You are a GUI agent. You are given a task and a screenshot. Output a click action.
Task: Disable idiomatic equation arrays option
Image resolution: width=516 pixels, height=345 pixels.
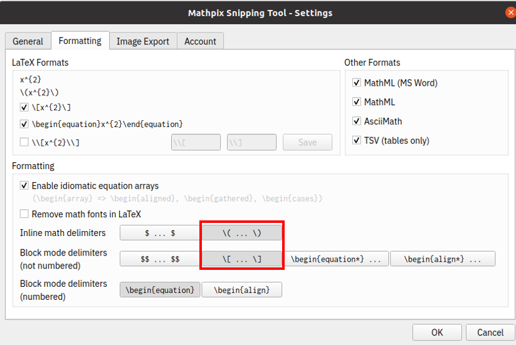[24, 186]
